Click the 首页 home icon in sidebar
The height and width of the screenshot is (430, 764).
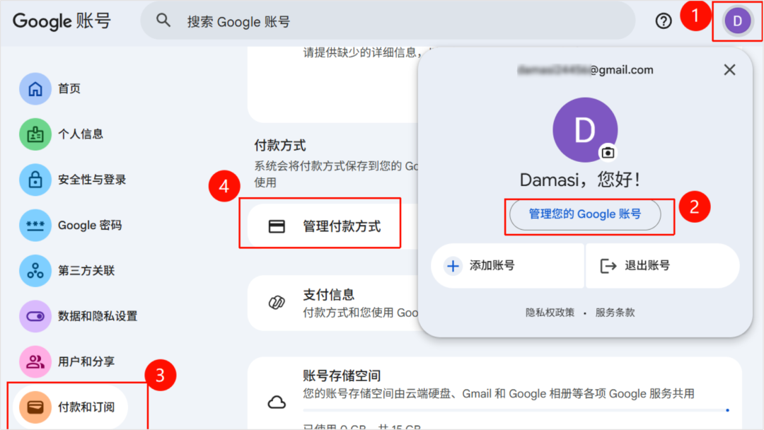[x=35, y=89]
